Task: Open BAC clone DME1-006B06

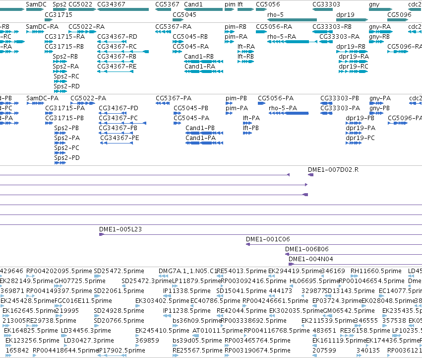Action: pos(307,249)
